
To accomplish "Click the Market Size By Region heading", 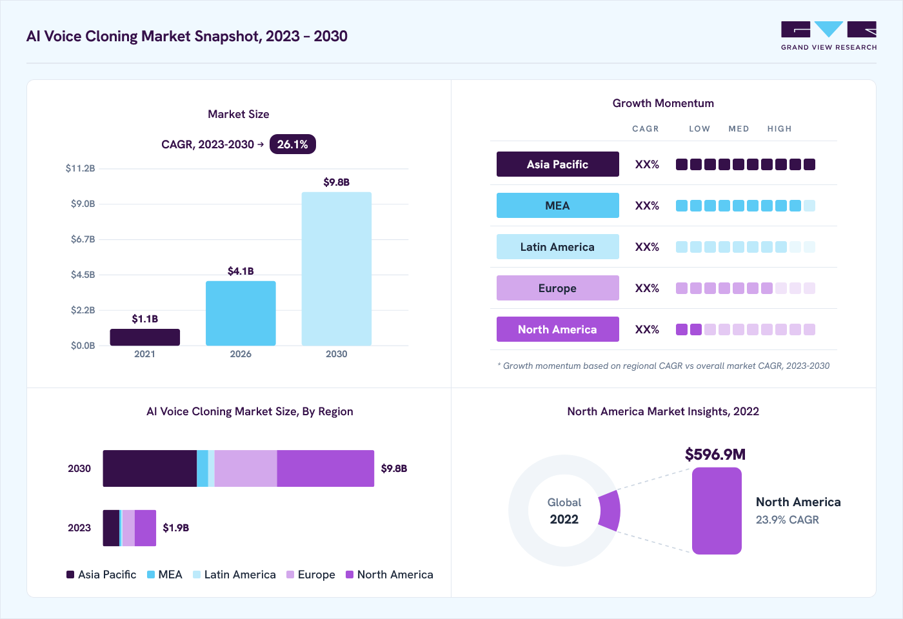I will 250,411.
